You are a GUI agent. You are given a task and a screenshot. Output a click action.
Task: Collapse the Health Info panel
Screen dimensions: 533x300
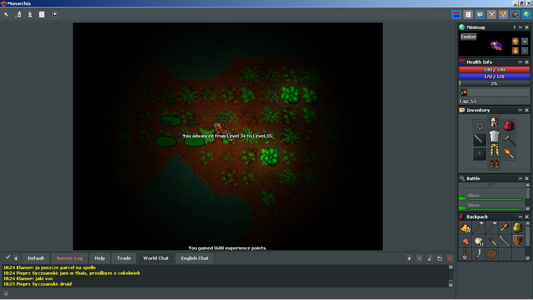(x=520, y=62)
